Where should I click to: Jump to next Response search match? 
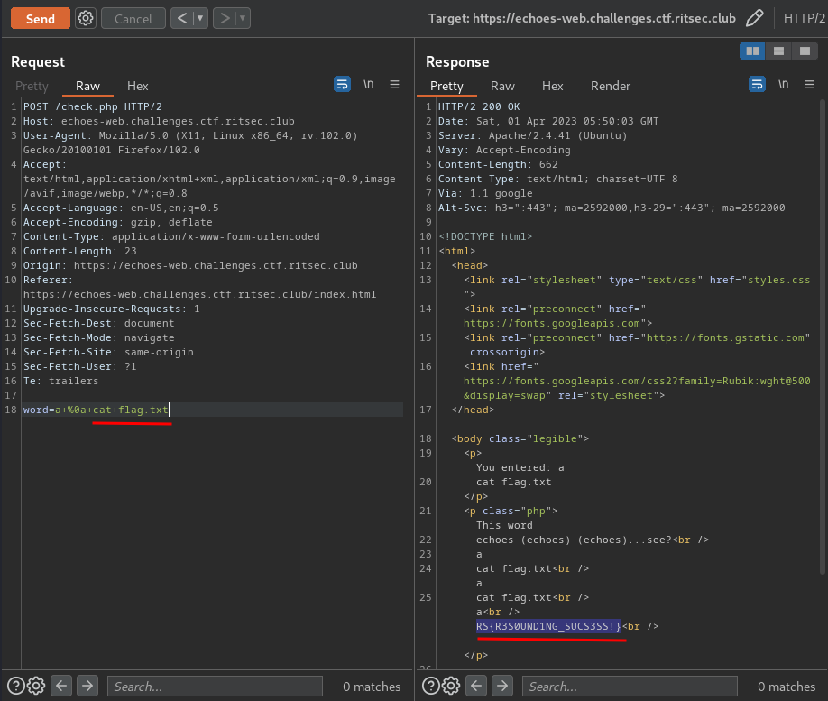502,686
